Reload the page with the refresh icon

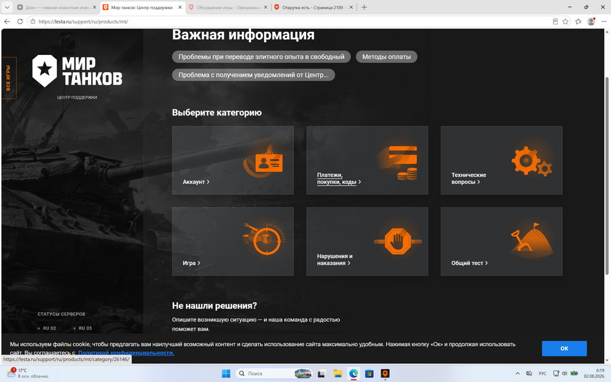click(x=20, y=21)
